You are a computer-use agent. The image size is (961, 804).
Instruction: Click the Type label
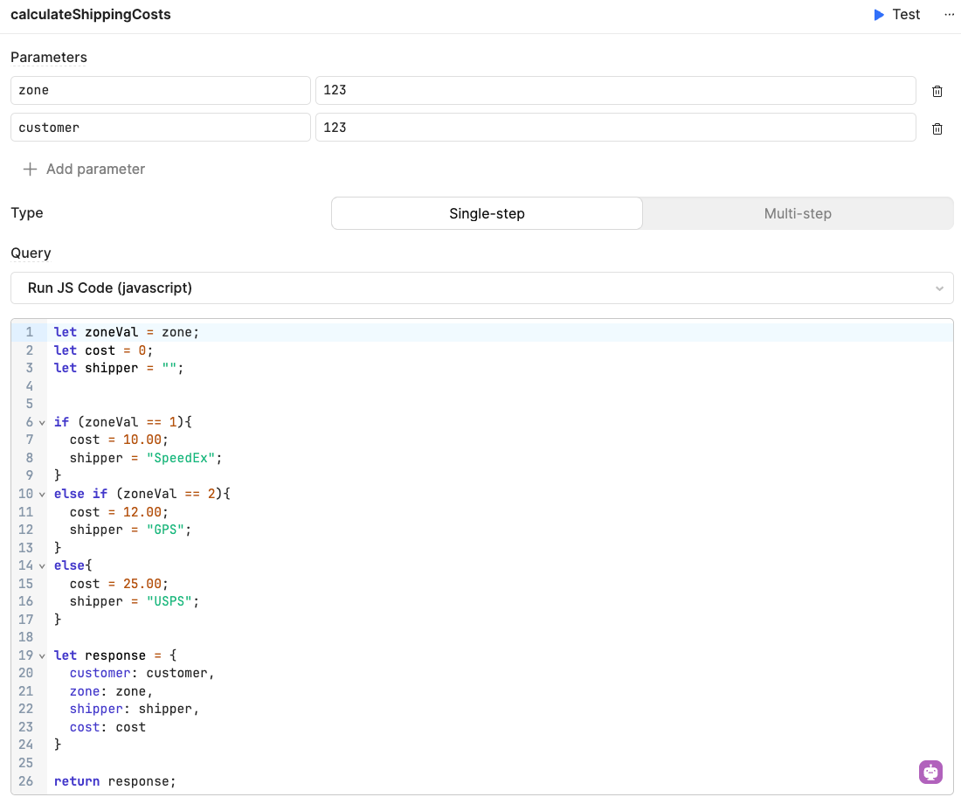[x=27, y=213]
